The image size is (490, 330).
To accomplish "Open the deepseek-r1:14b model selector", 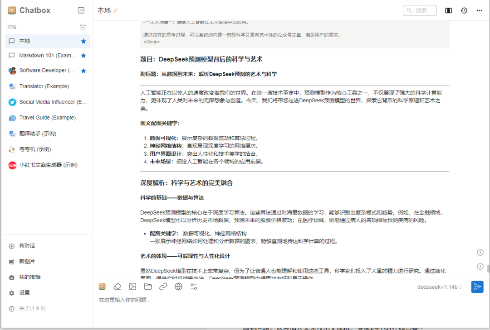I will point(439,287).
